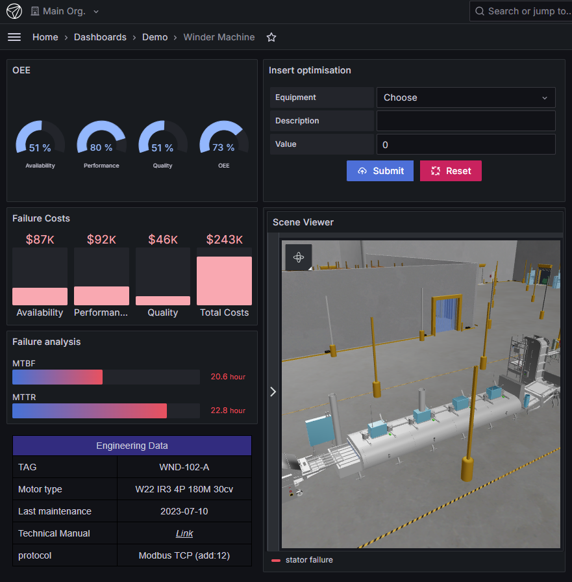Expand the Equipment Choose dropdown
This screenshot has width=572, height=582.
click(x=466, y=97)
